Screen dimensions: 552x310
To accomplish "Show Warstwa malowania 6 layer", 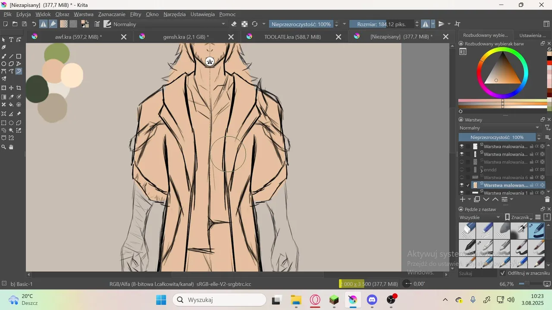I will pyautogui.click(x=461, y=177).
